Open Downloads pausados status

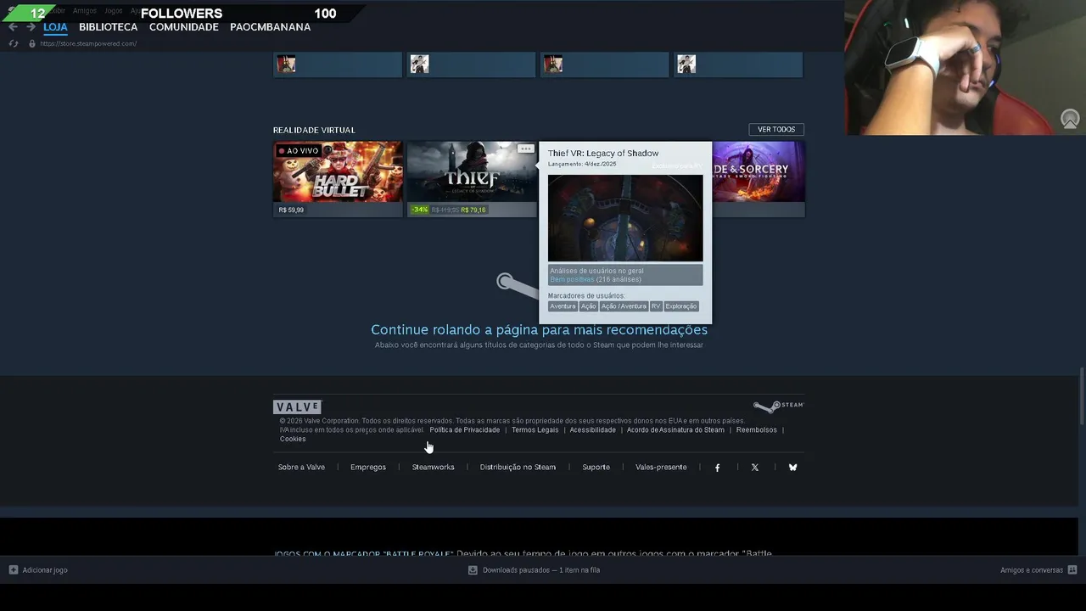[541, 570]
